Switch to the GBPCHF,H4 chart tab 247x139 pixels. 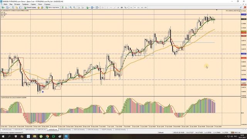coord(42,130)
